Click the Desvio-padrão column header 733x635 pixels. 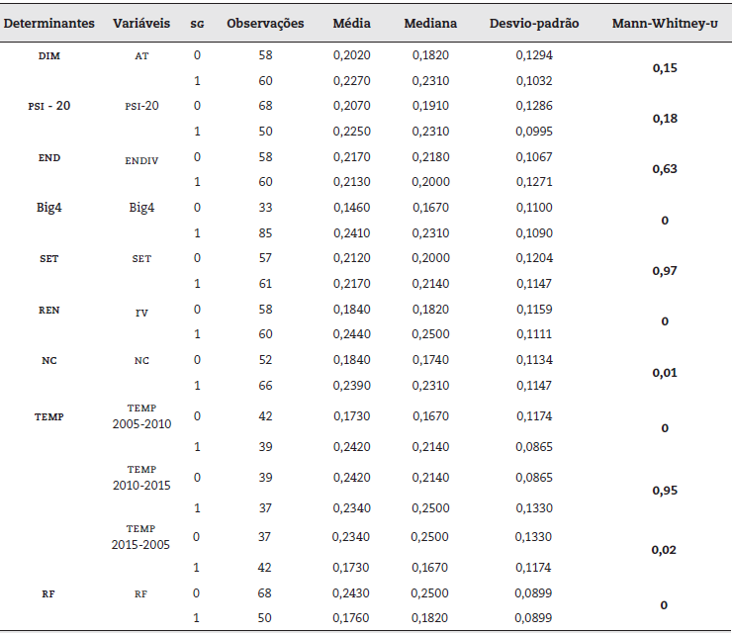click(534, 22)
